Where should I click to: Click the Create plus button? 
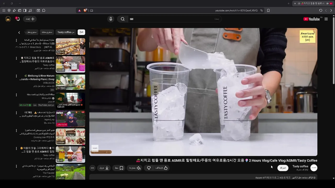coord(30,19)
